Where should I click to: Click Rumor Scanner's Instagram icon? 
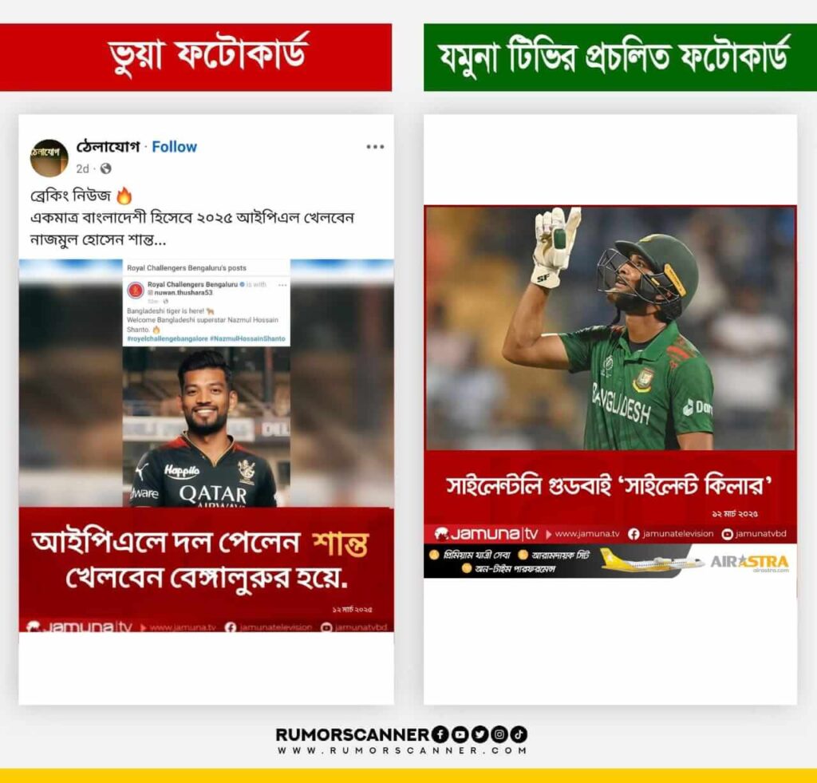(499, 734)
